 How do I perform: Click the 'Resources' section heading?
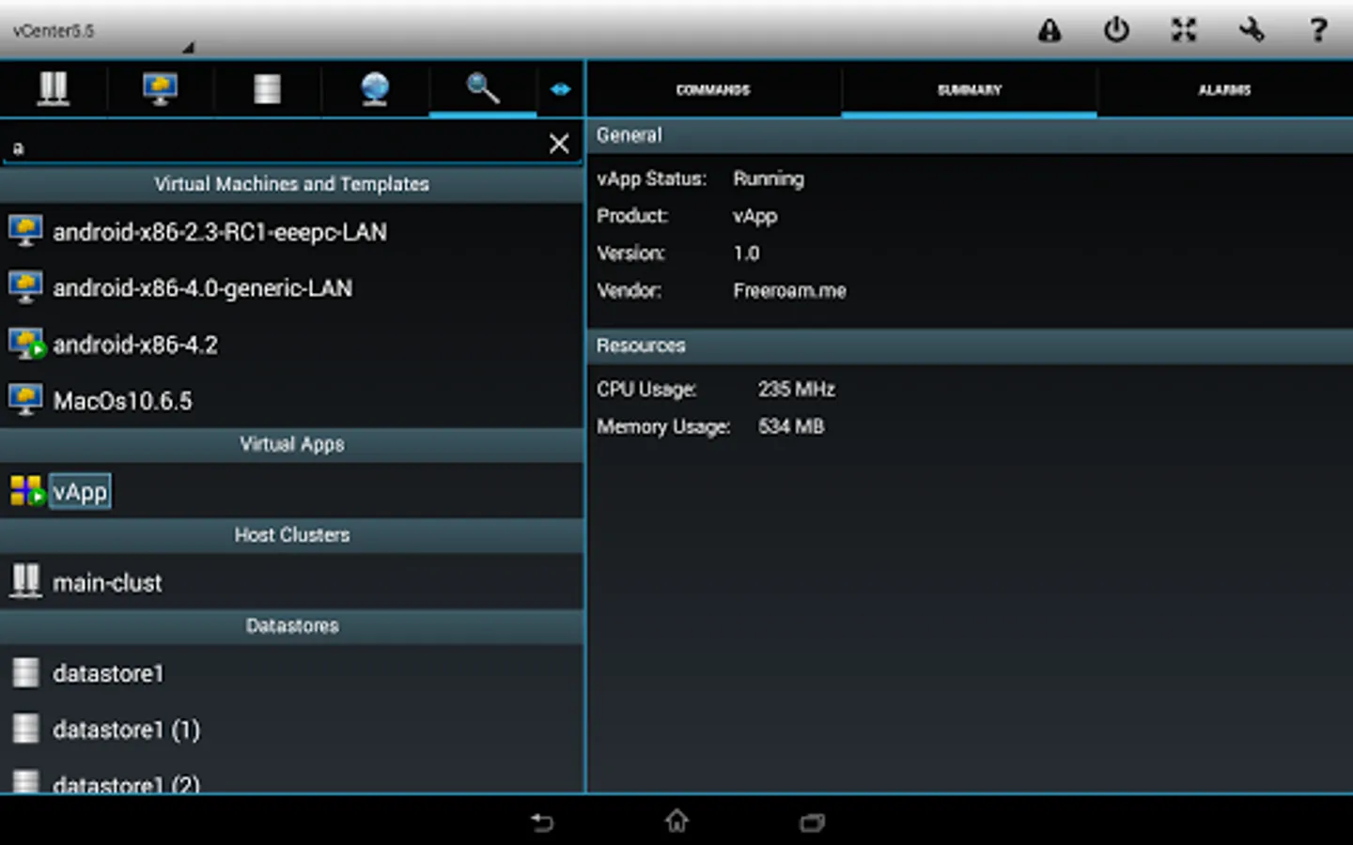coord(641,346)
